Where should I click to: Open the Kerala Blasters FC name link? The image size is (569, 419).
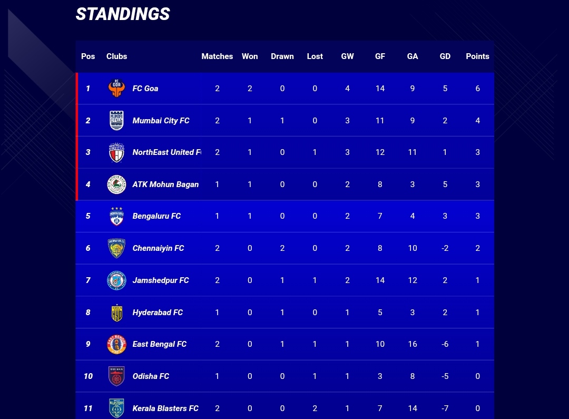click(x=165, y=408)
